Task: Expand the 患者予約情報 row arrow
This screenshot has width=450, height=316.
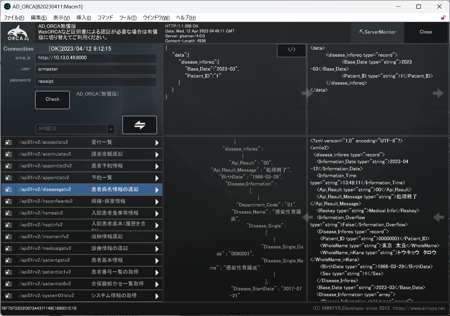Action: tap(157, 166)
